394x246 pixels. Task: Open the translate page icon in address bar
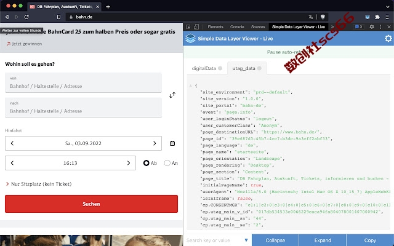[311, 17]
